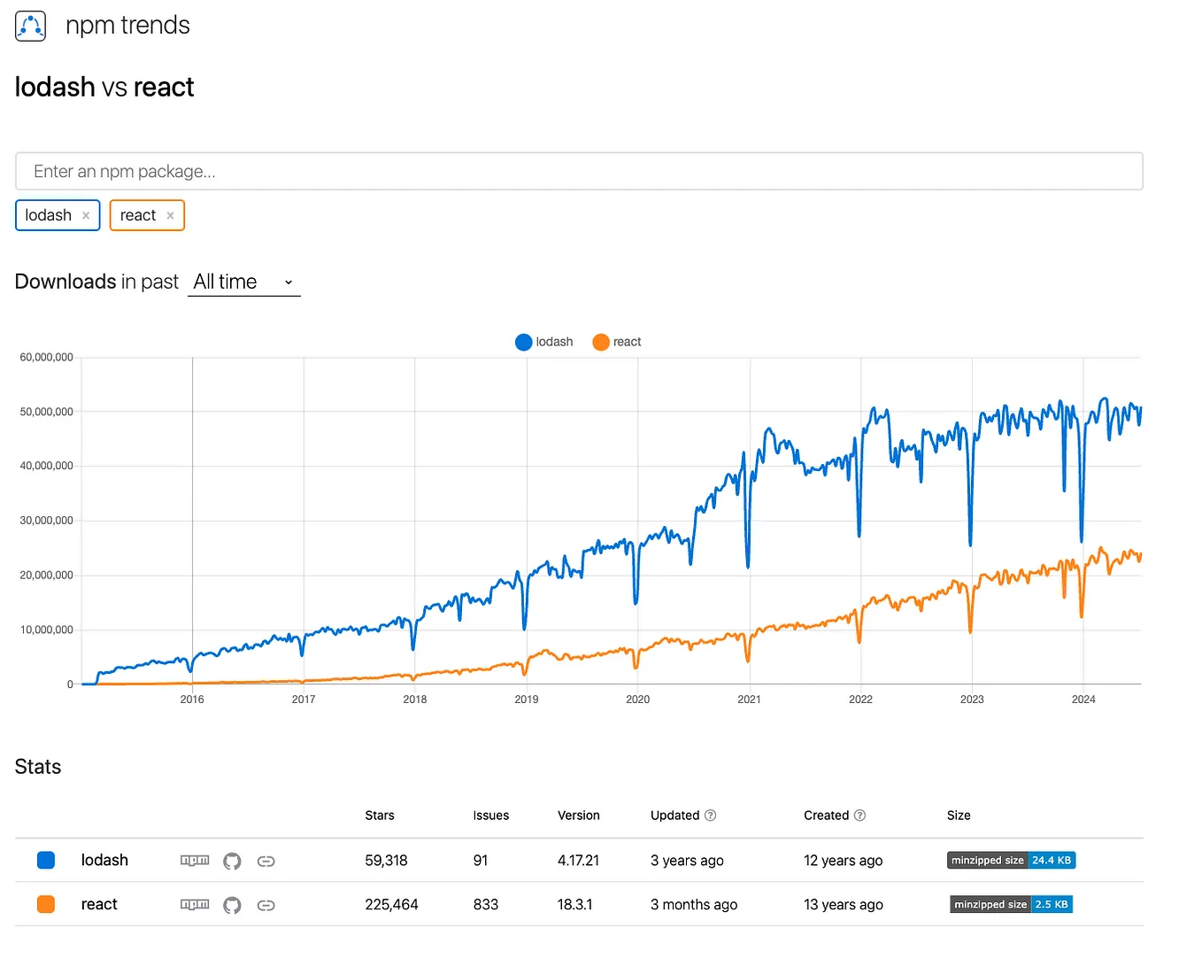1202x974 pixels.
Task: Click the 2016 x-axis label
Action: click(x=192, y=700)
